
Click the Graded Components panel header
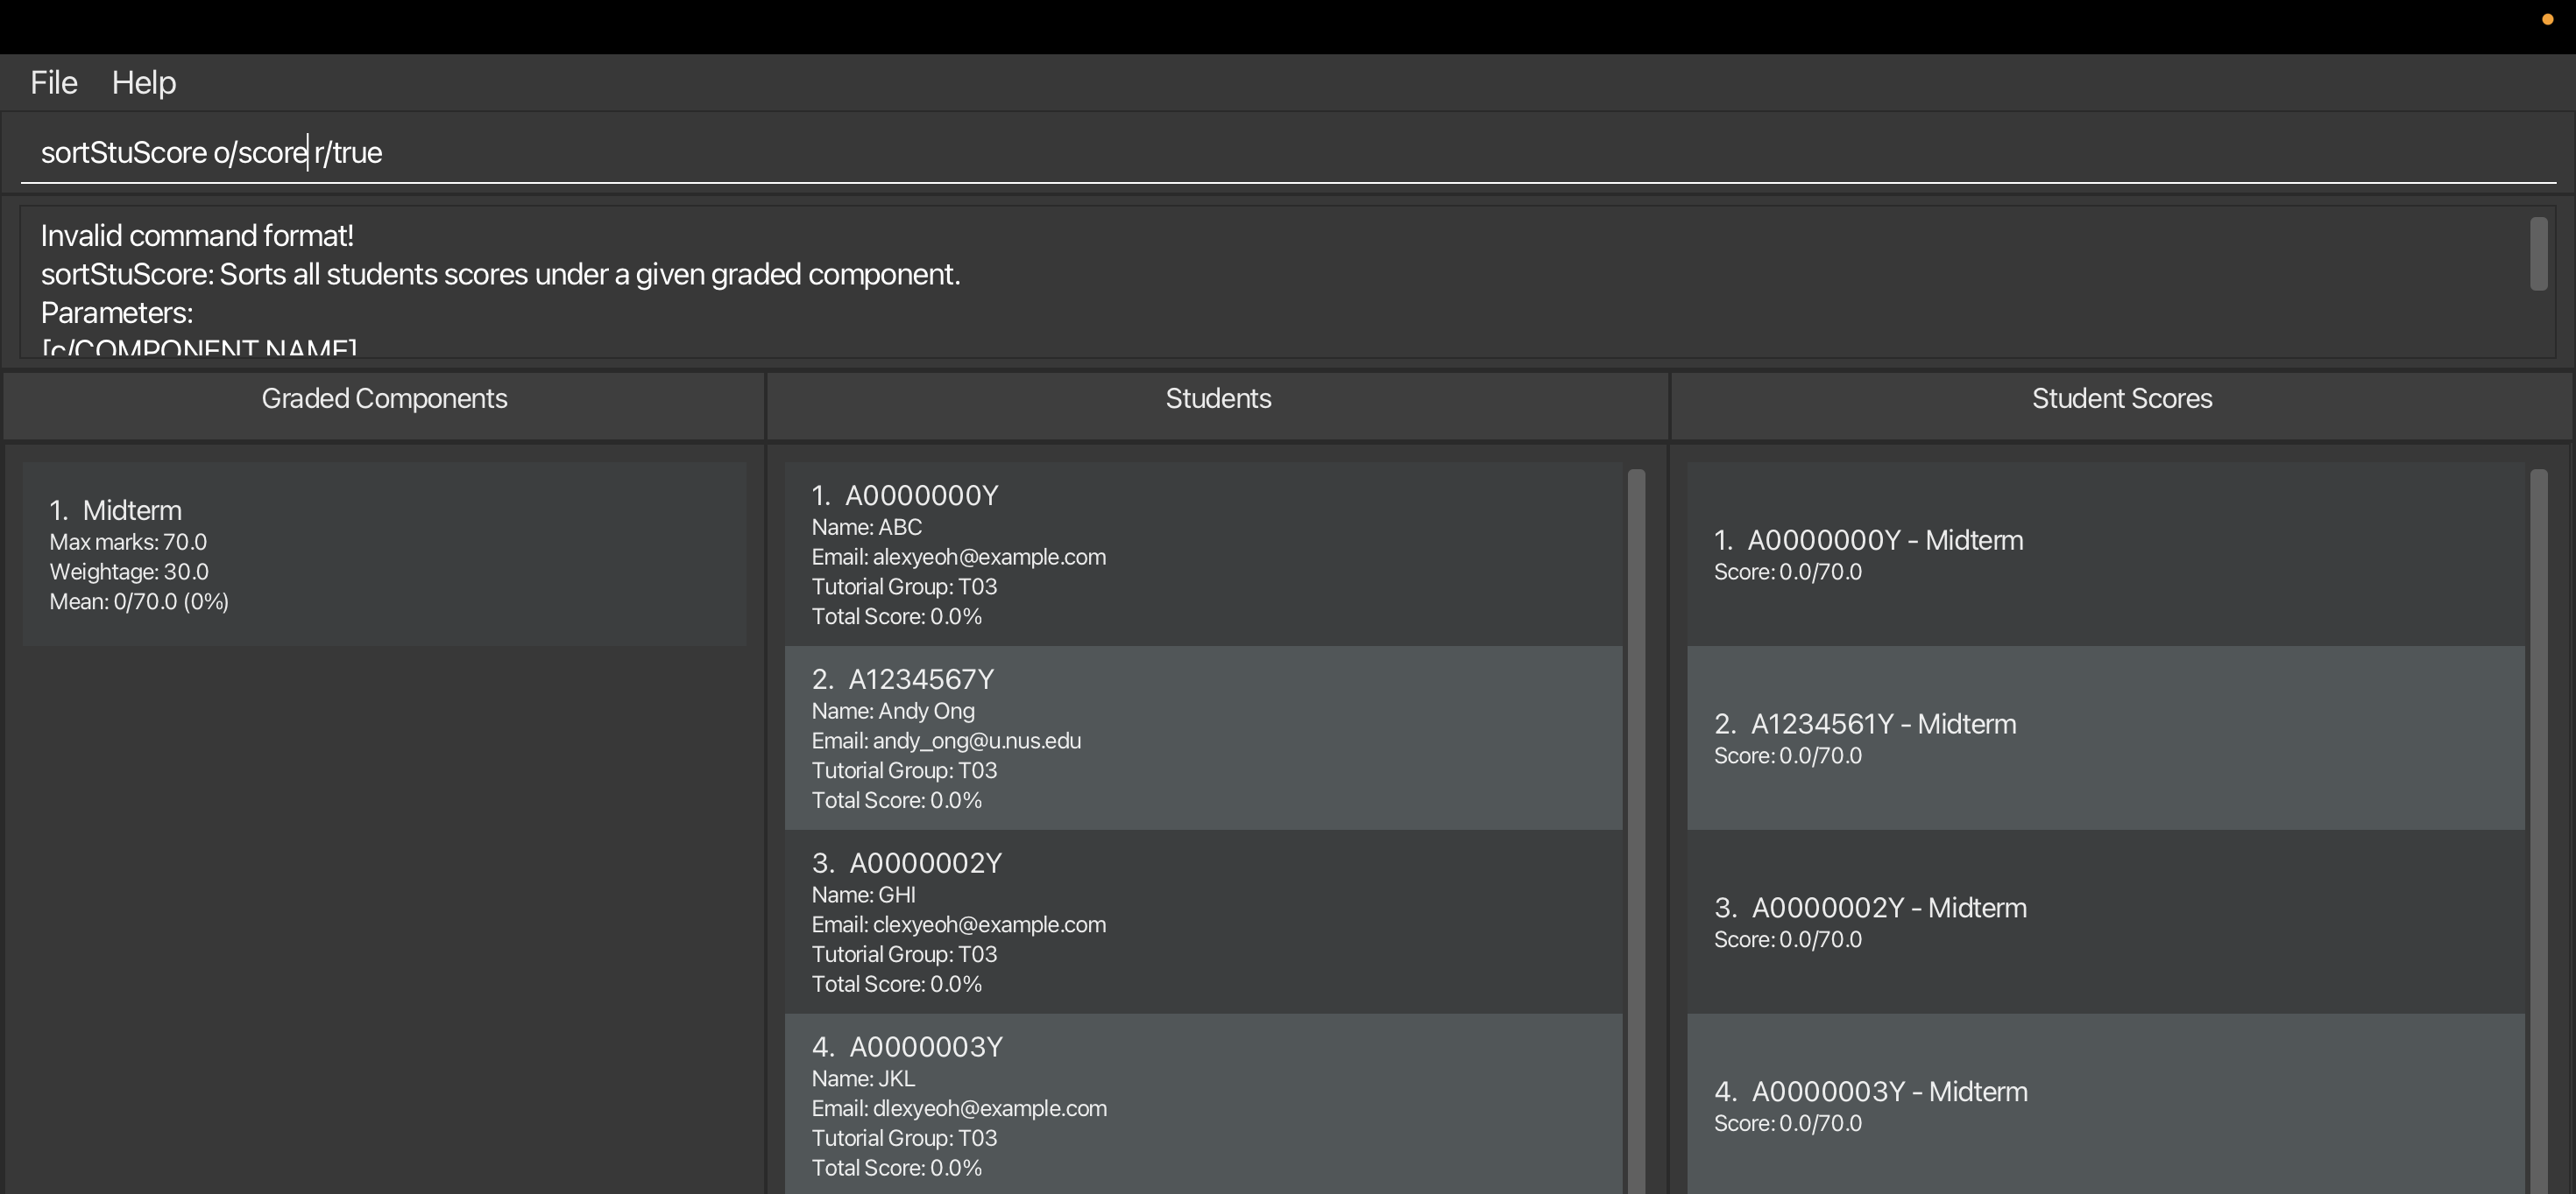click(x=384, y=398)
